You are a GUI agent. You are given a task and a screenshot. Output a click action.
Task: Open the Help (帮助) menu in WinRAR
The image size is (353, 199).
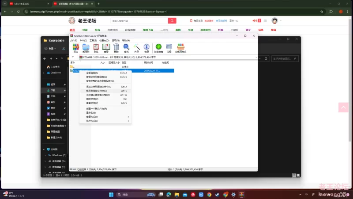[x=126, y=40]
